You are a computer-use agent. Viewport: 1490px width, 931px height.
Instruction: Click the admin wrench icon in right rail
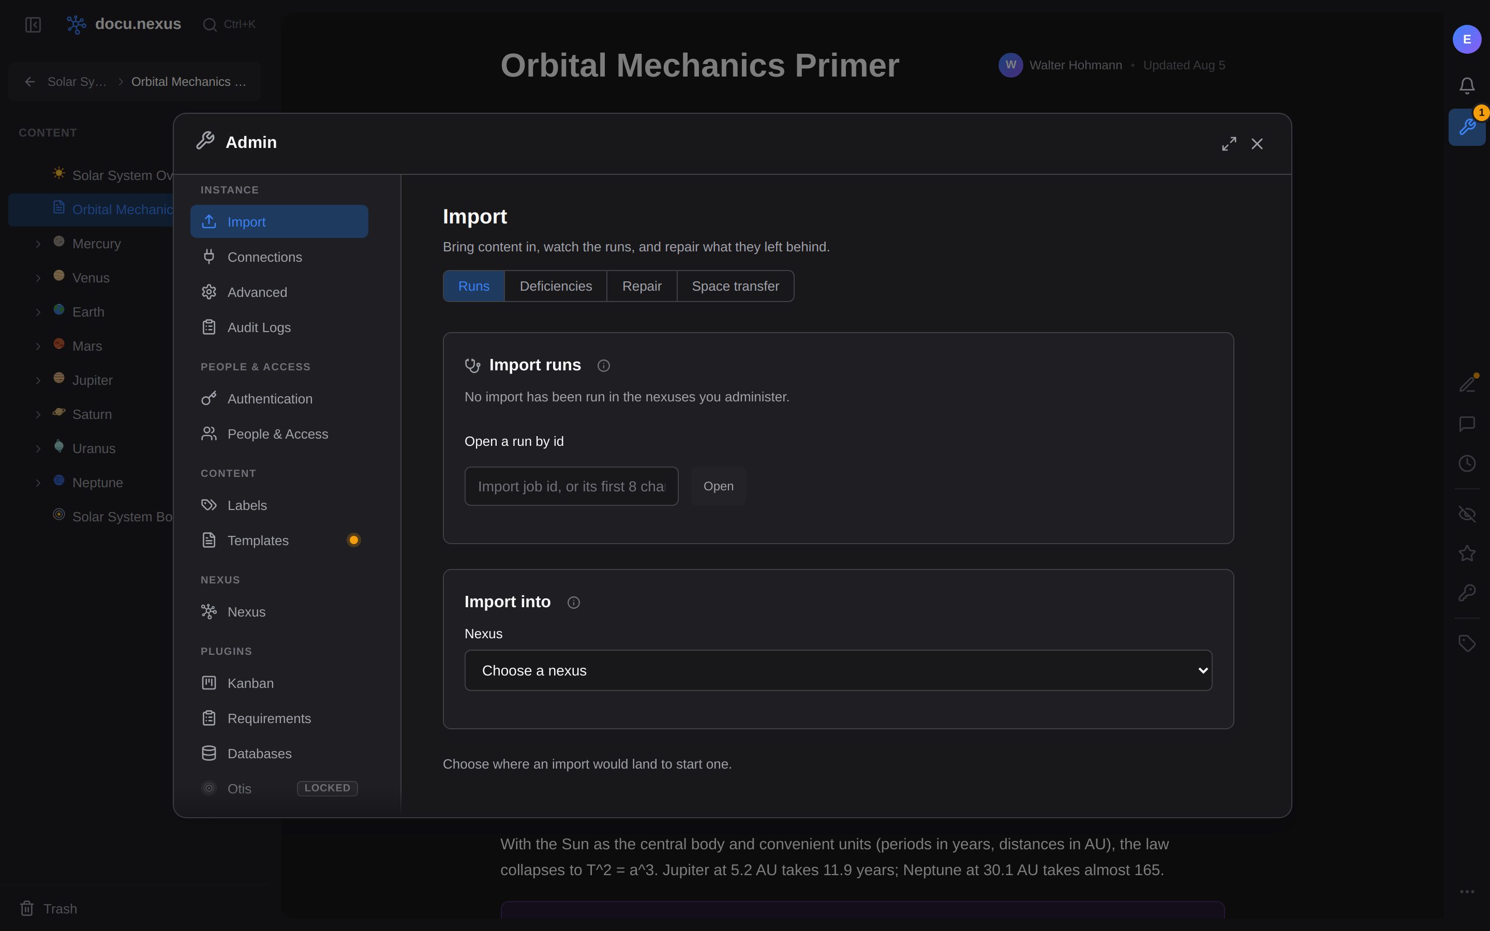1467,127
